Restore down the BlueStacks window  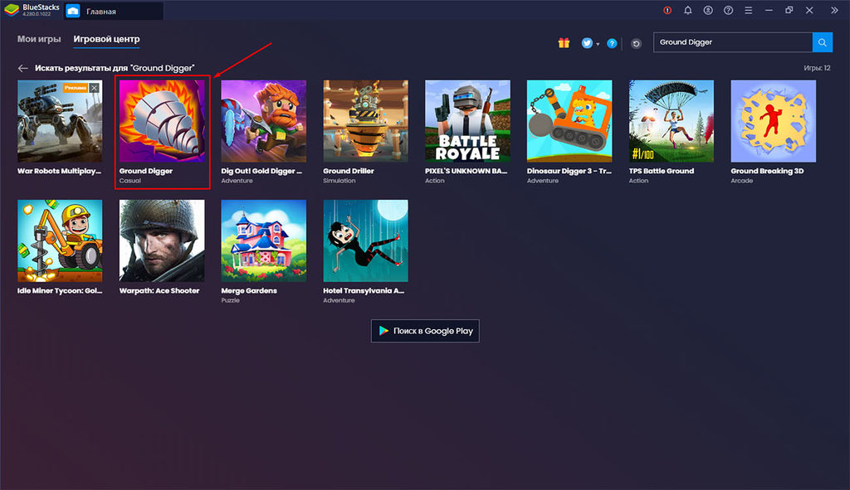coord(789,10)
